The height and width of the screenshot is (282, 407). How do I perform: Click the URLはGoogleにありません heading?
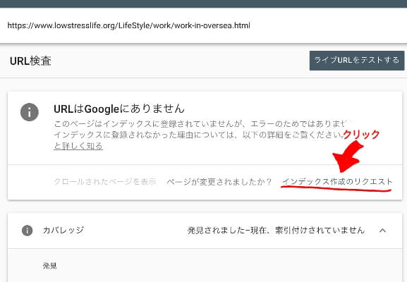(119, 109)
